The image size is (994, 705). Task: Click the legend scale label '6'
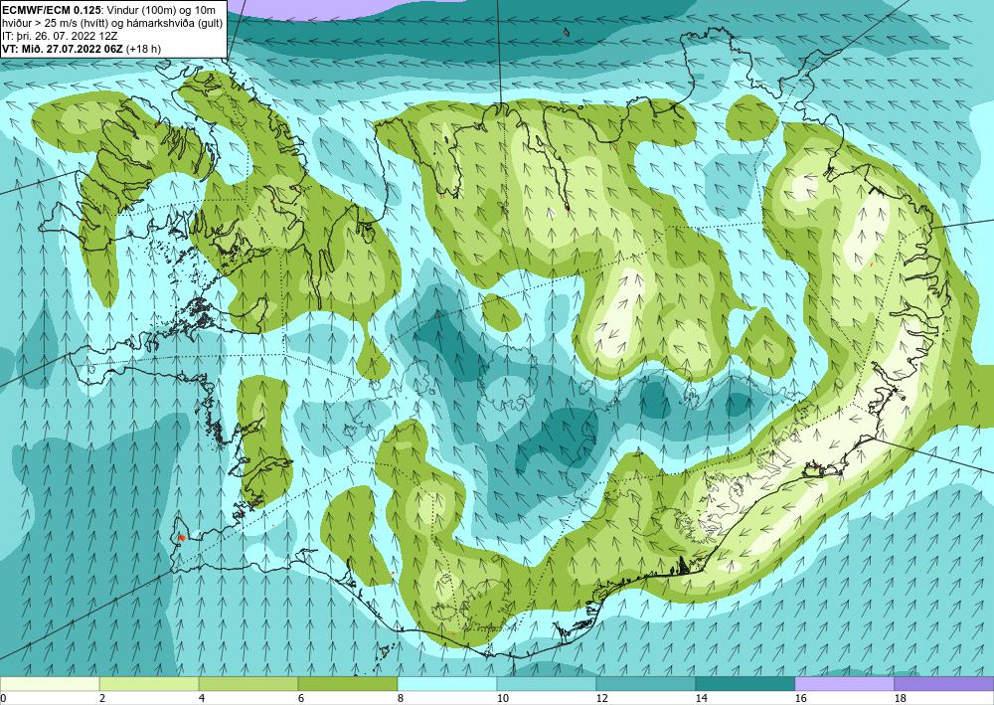300,698
